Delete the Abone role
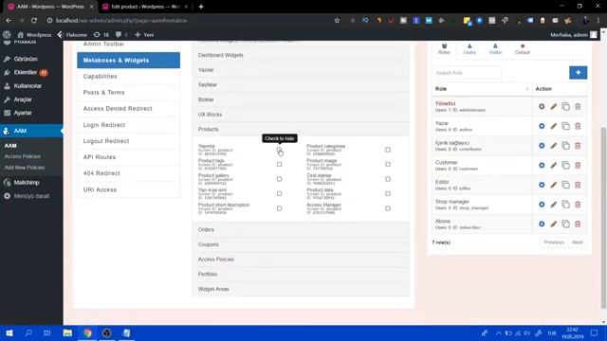 coord(578,224)
